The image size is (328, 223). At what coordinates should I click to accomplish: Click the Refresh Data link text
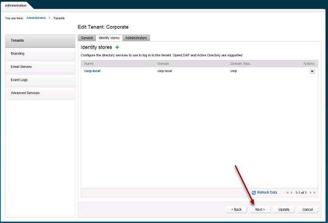pyautogui.click(x=267, y=193)
